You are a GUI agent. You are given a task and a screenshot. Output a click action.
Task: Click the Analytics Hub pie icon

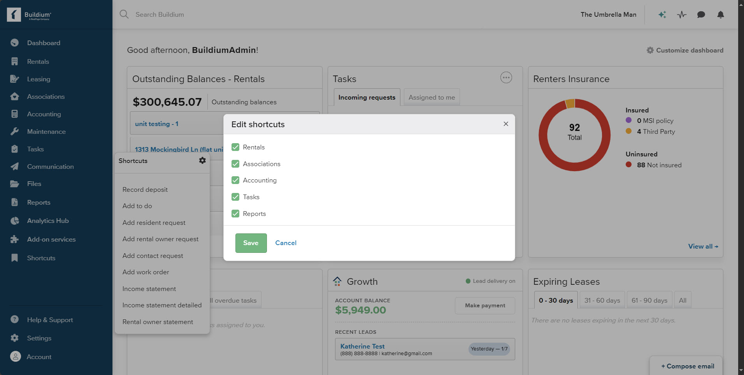coord(15,221)
